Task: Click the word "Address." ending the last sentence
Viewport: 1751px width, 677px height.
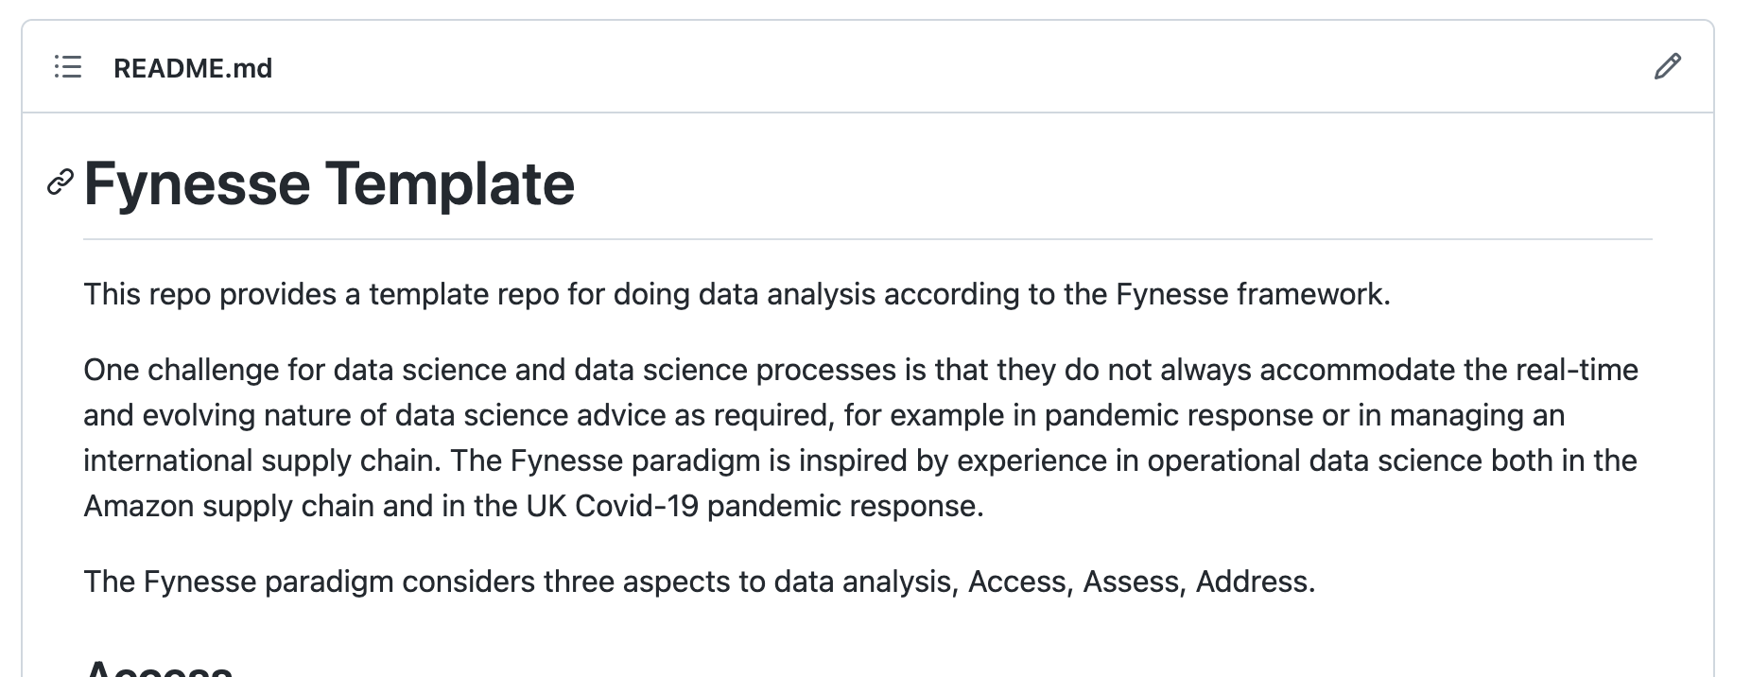Action: (1256, 582)
